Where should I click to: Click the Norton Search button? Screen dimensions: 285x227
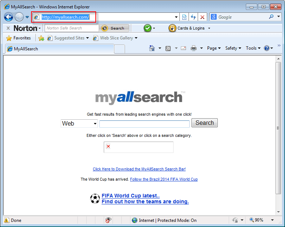point(114,28)
